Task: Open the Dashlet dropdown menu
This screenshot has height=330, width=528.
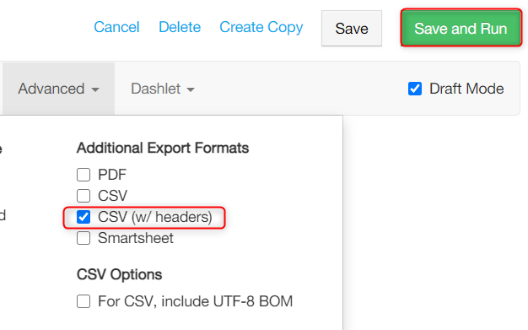Action: 163,89
